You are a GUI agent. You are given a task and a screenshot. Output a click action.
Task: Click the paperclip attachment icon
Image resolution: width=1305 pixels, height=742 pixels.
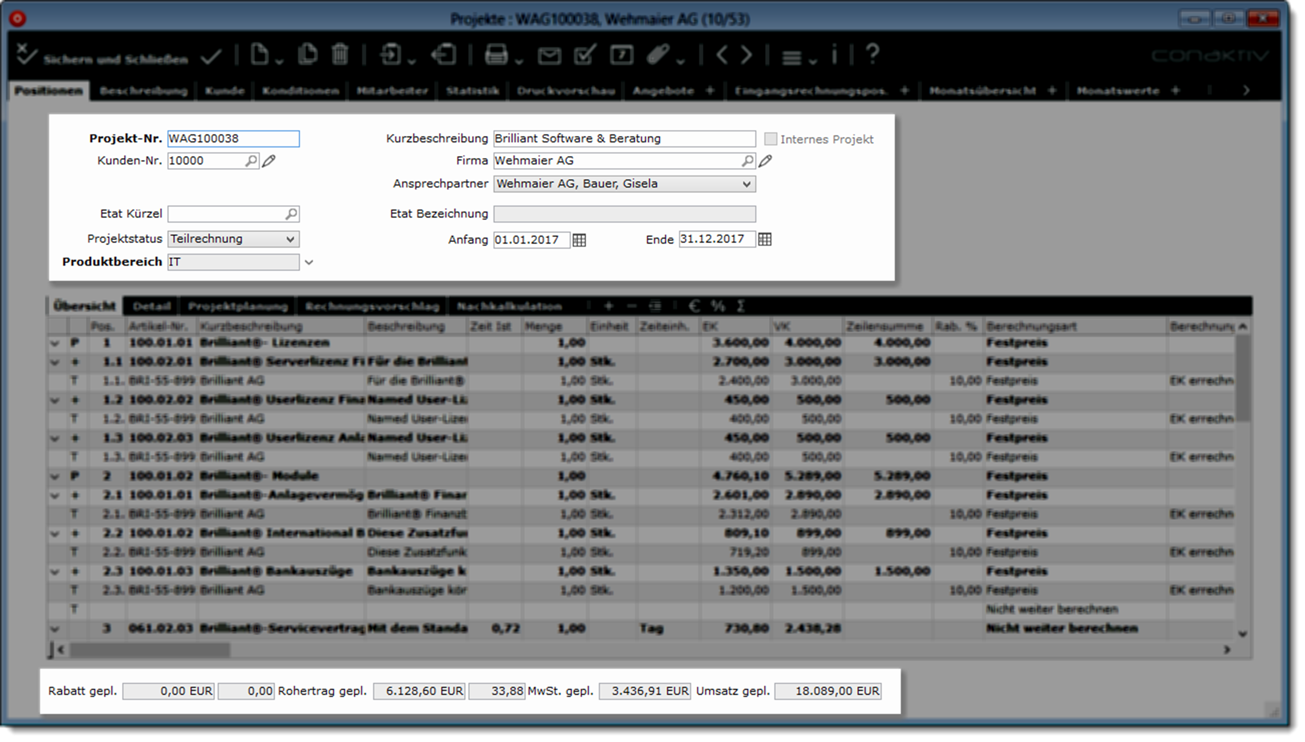658,55
